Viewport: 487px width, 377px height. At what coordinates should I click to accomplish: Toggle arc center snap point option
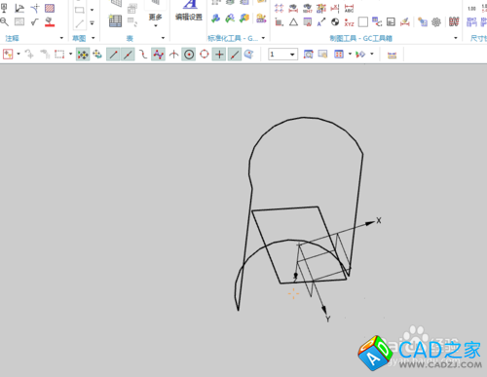tap(189, 55)
